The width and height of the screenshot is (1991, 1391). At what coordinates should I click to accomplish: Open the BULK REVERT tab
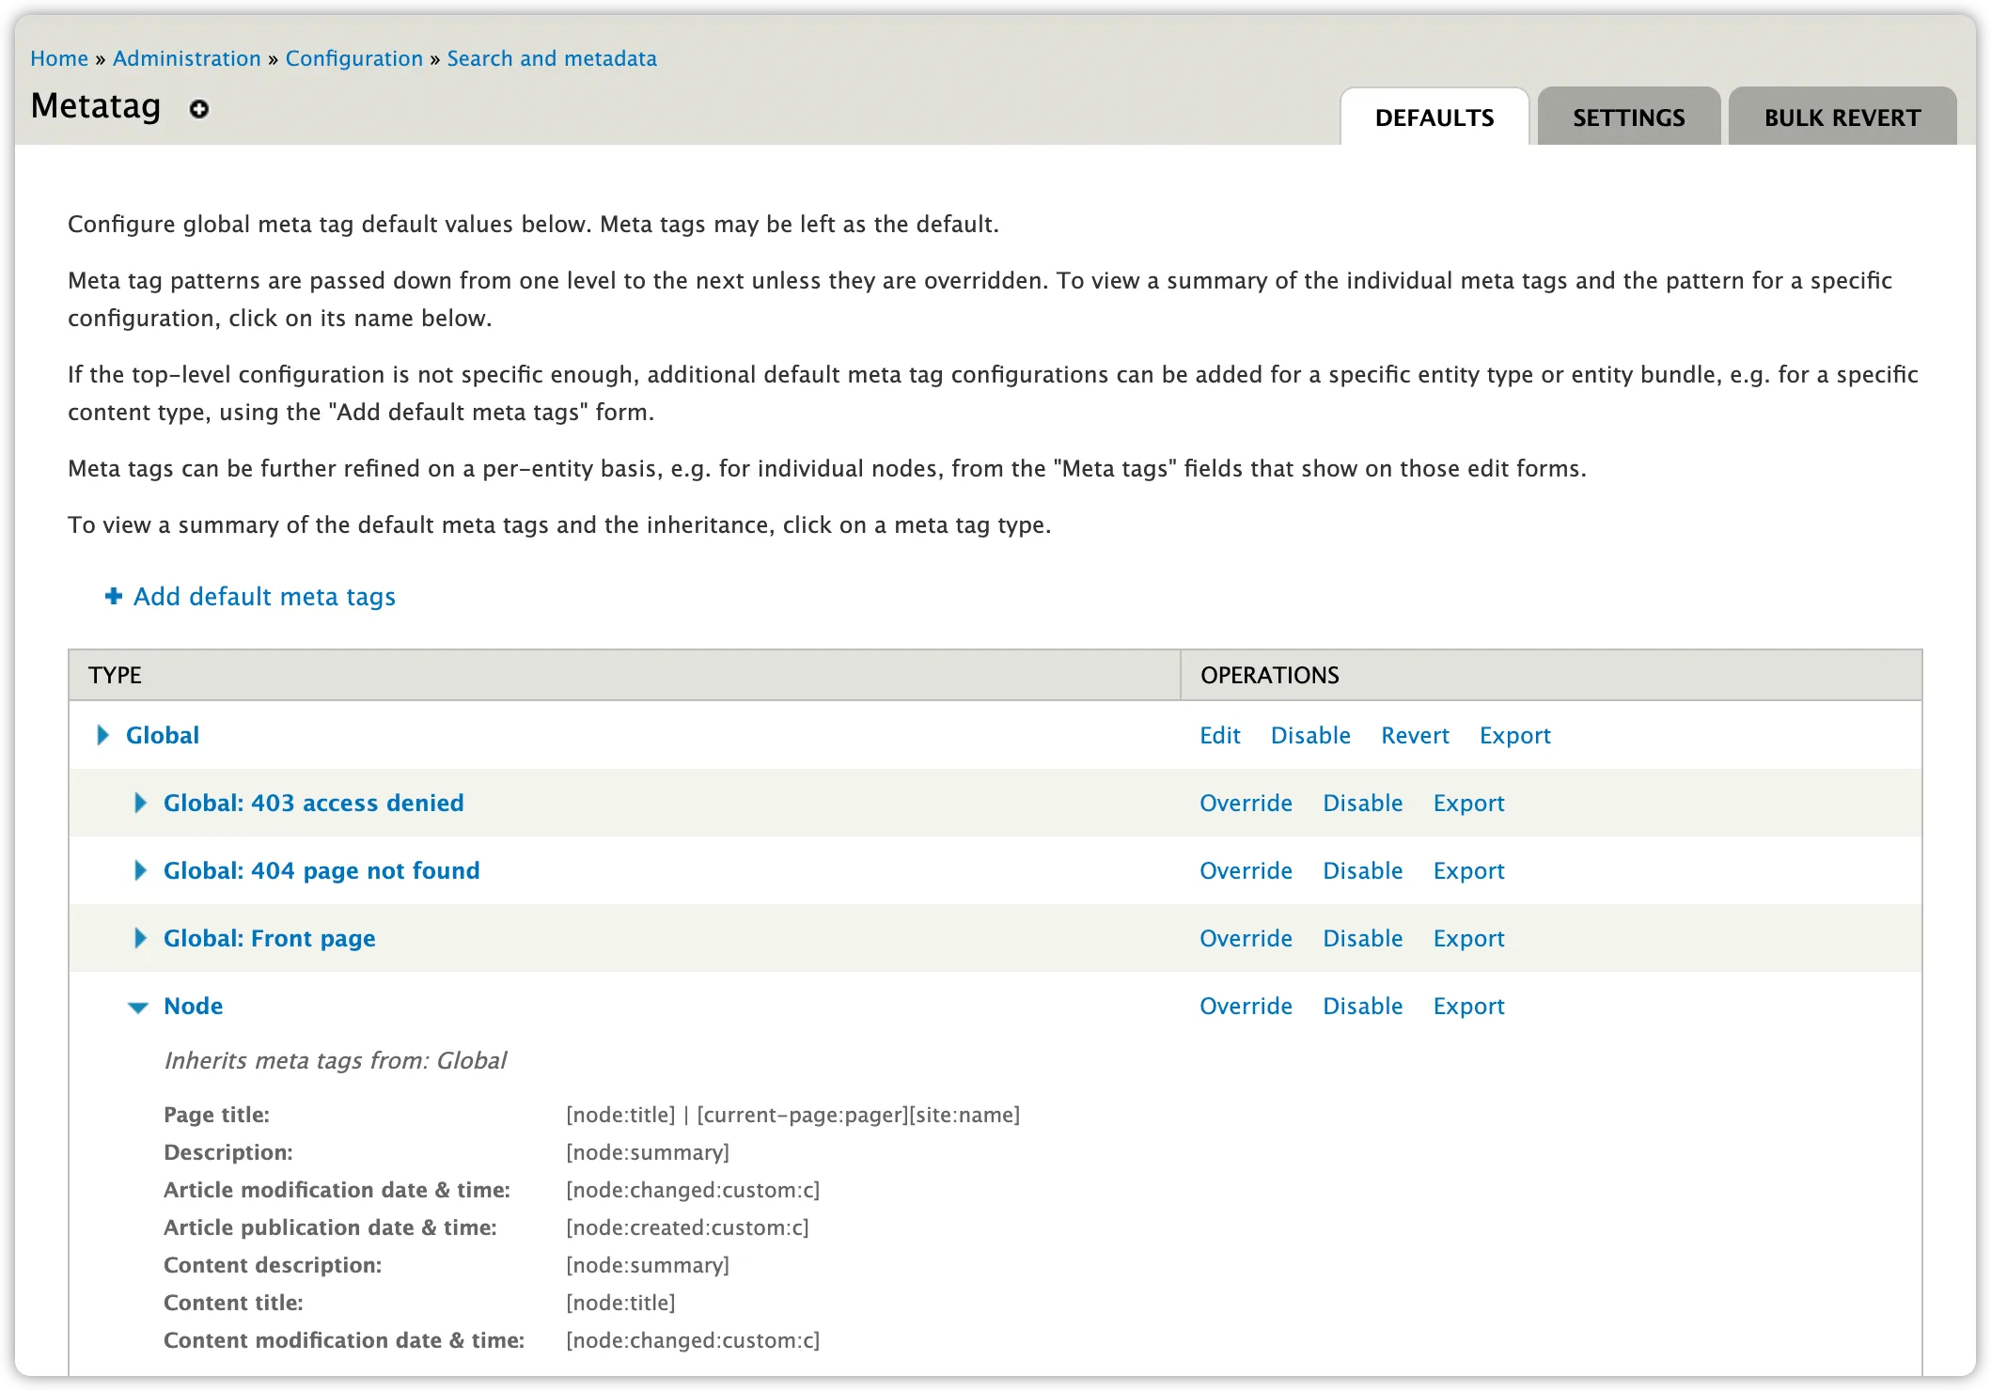click(x=1841, y=117)
